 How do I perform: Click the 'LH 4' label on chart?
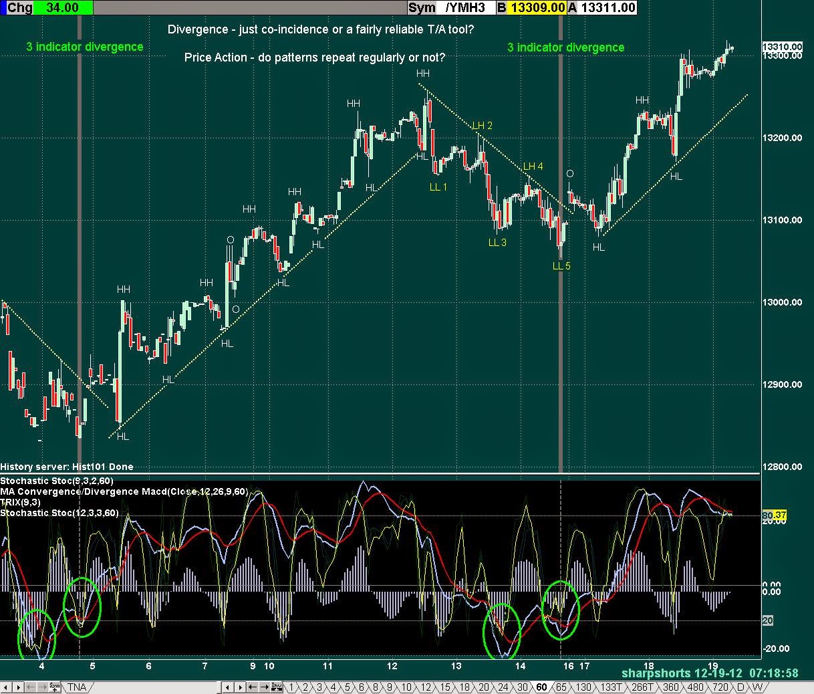[x=533, y=166]
